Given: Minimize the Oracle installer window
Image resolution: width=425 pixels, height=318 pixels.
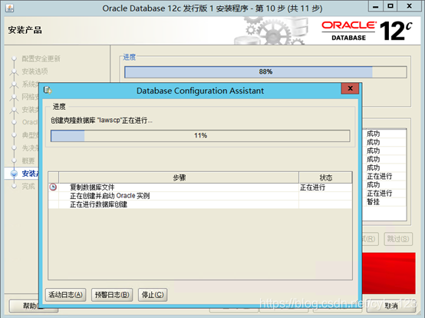Looking at the screenshot, I should [376, 6].
